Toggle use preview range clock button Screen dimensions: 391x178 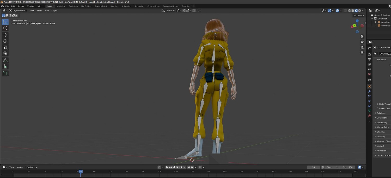click(x=323, y=167)
